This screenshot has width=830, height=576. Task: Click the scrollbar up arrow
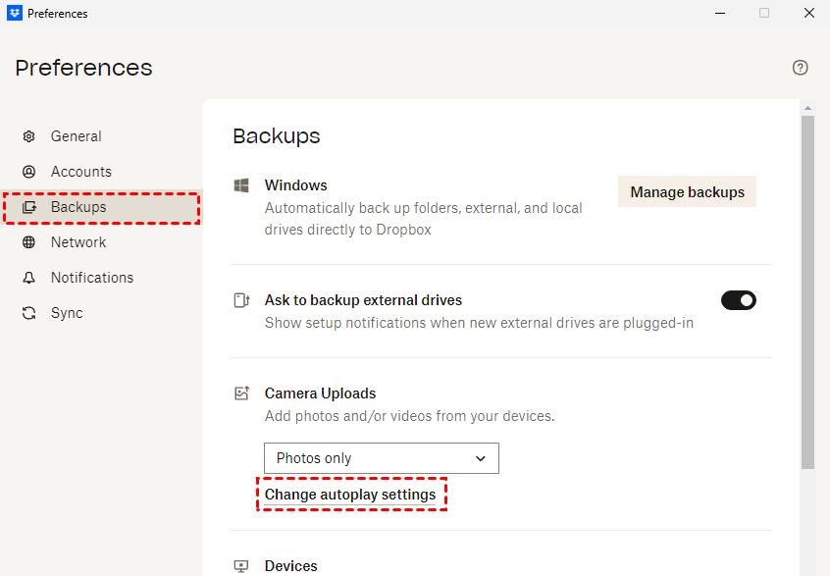pos(807,108)
